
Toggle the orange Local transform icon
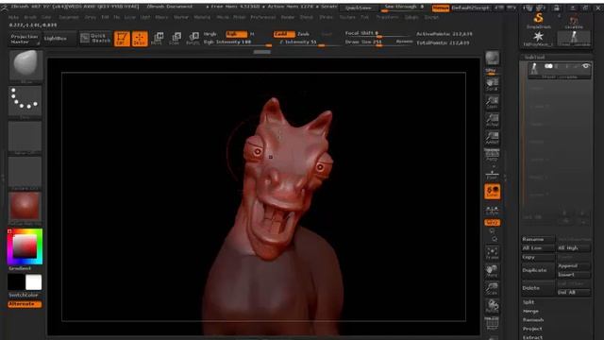(x=493, y=192)
